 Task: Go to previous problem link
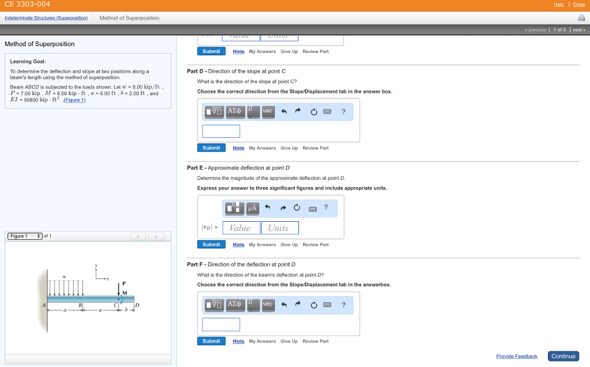[535, 30]
